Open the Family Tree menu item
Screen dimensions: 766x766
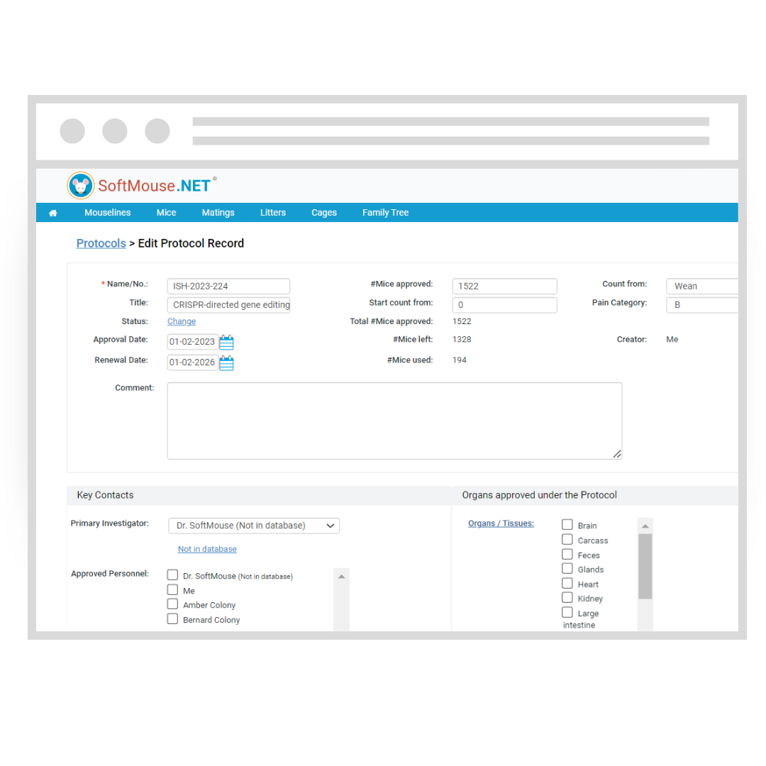385,213
